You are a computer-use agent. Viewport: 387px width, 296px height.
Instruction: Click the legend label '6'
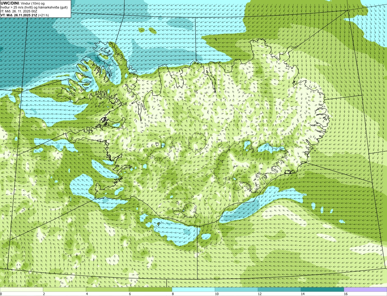[x=130, y=294]
